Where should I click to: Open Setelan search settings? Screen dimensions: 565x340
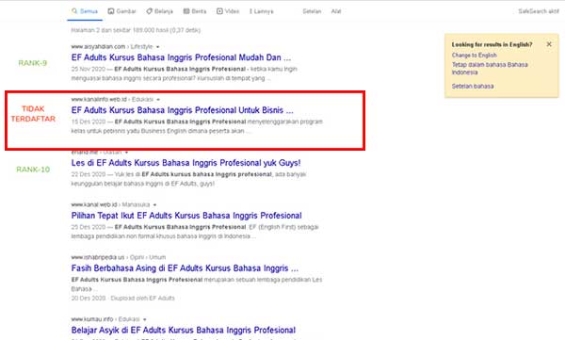click(x=312, y=11)
